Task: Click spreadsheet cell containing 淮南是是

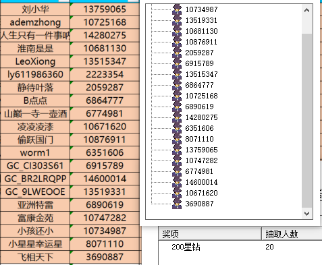Action: (x=35, y=49)
